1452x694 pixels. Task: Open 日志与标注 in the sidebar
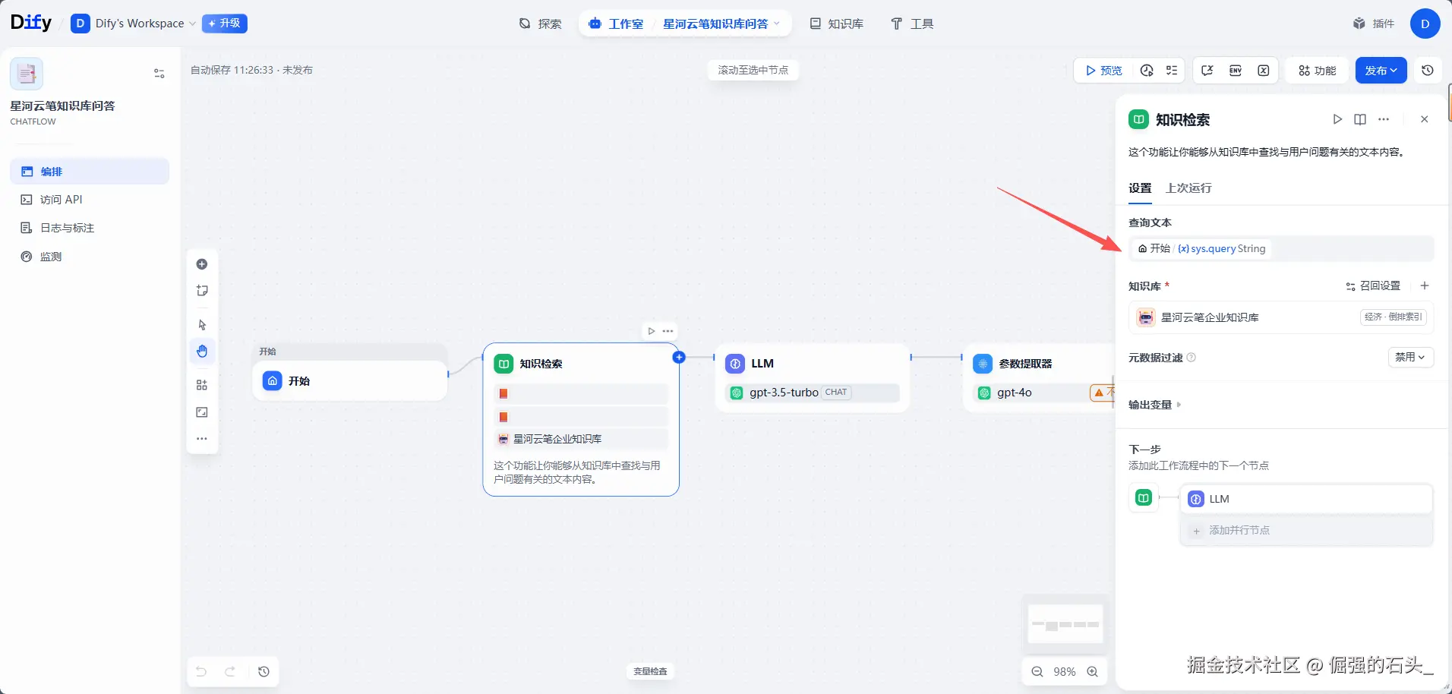tap(90, 228)
